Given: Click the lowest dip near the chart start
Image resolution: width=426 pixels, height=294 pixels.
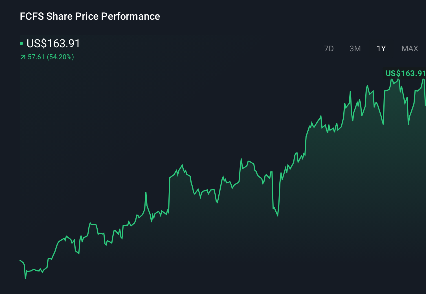Looking at the screenshot, I should (x=25, y=279).
